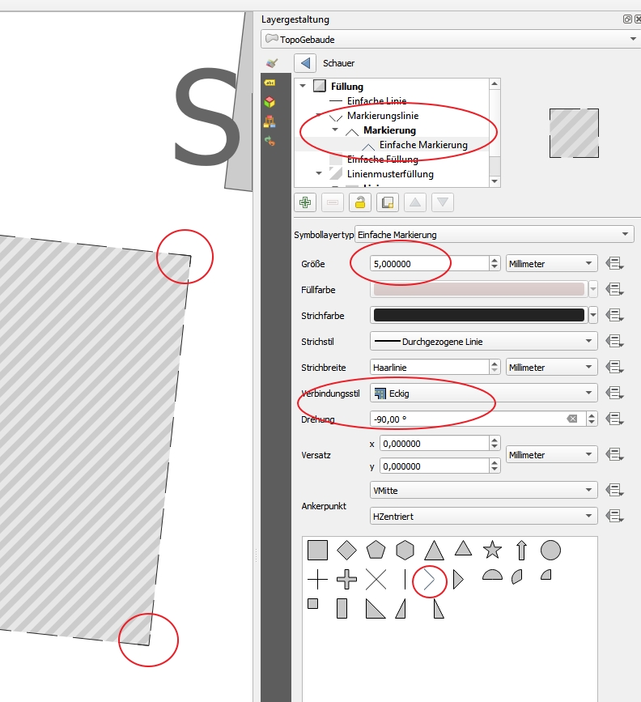The image size is (641, 702).
Task: Select the circle marker shape
Action: coord(550,550)
